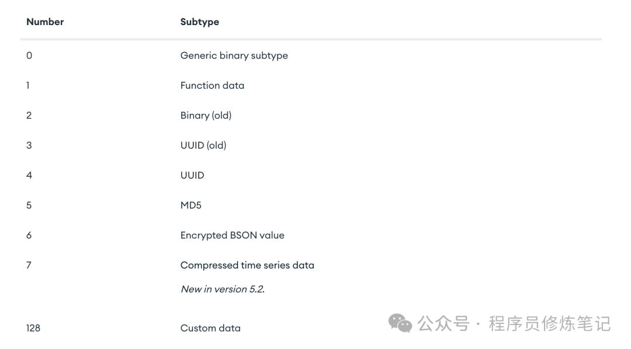Screen dimensions: 631x349
Task: Select the Custom data subtype text
Action: coord(210,328)
